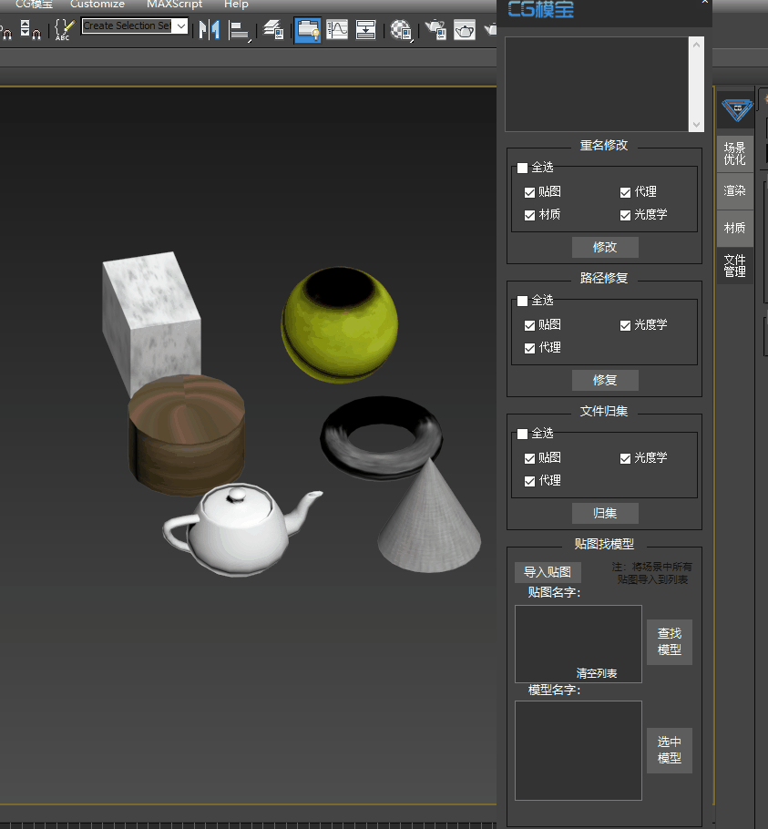Click the 归集 button under 文件归集

click(x=605, y=513)
